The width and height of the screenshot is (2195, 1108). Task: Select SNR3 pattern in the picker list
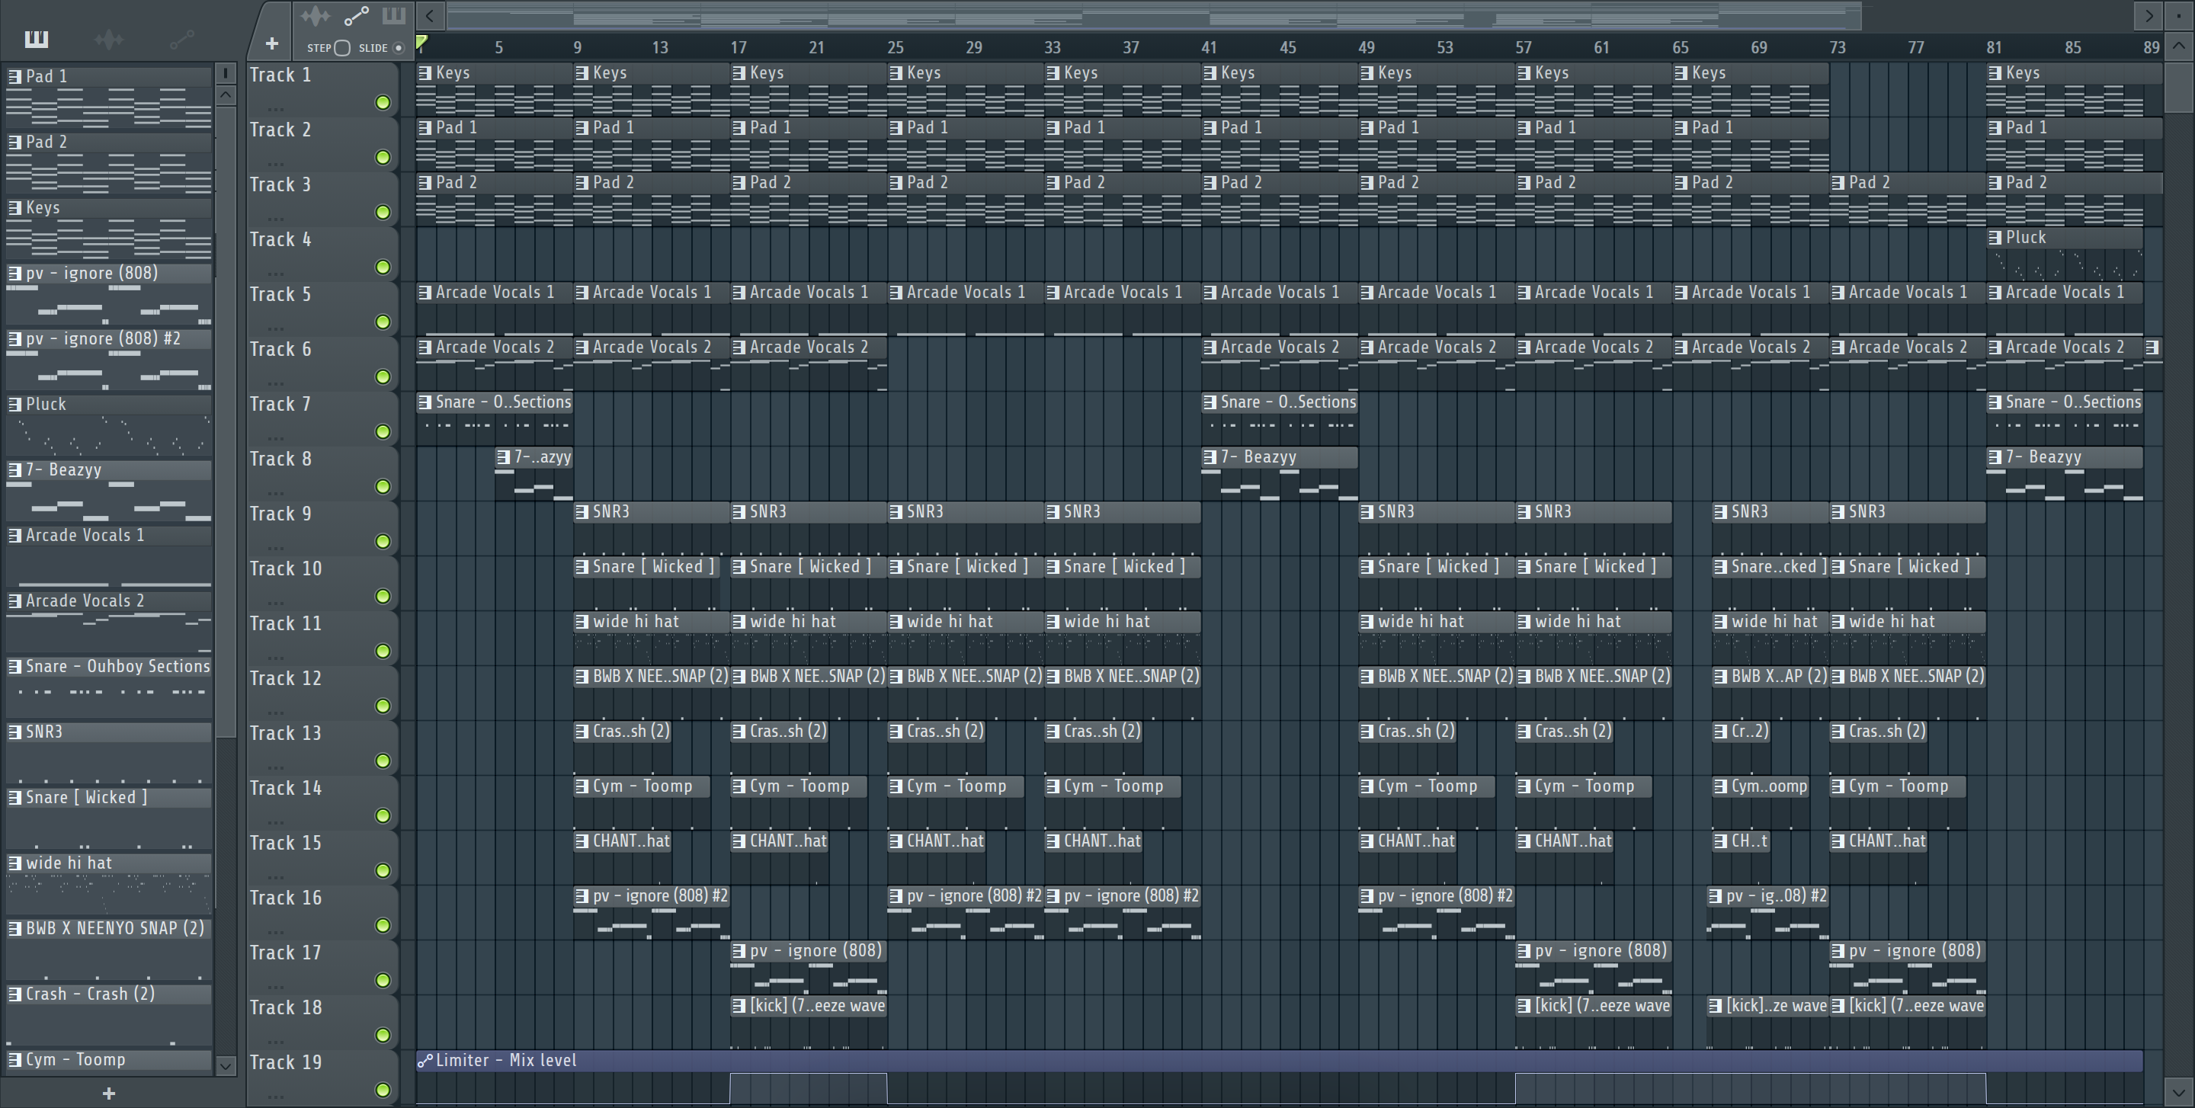[x=44, y=732]
